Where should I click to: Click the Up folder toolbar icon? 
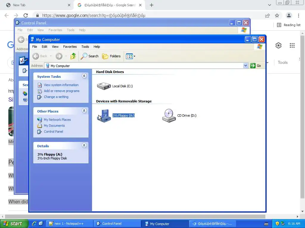click(x=73, y=56)
